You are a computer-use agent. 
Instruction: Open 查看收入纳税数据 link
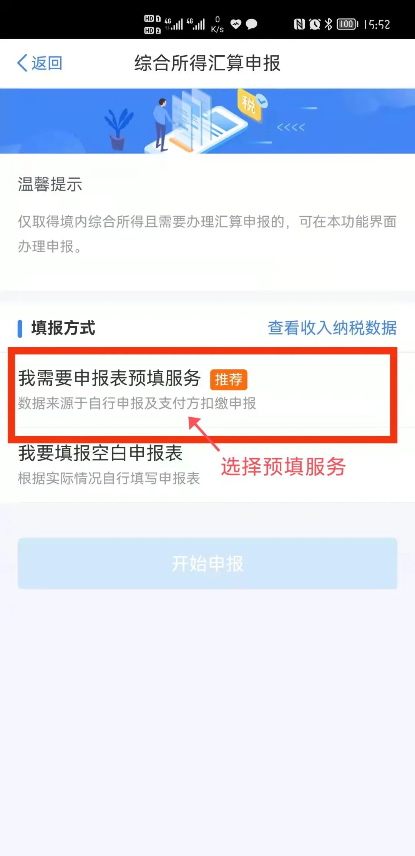coord(332,328)
